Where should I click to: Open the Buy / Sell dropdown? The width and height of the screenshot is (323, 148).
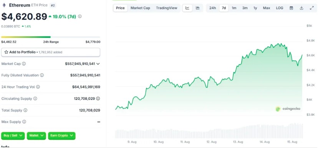[13, 136]
